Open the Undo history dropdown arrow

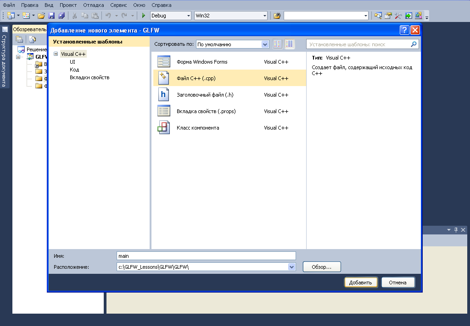pos(116,16)
